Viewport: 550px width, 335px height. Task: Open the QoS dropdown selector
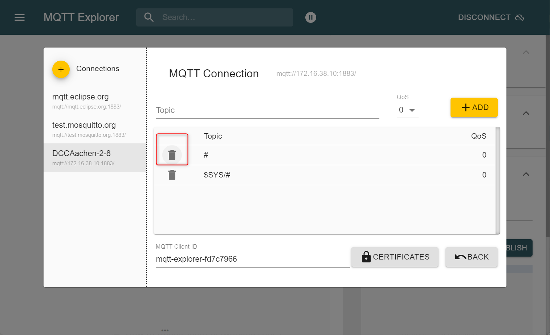pos(407,110)
